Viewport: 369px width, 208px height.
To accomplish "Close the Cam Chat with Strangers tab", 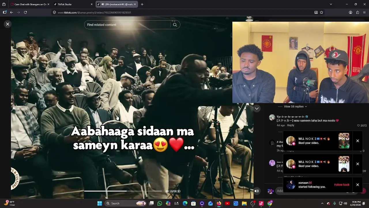I will tap(48, 4).
